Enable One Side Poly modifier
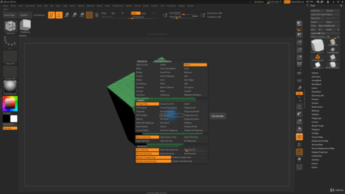This screenshot has height=194, width=345. point(147,150)
